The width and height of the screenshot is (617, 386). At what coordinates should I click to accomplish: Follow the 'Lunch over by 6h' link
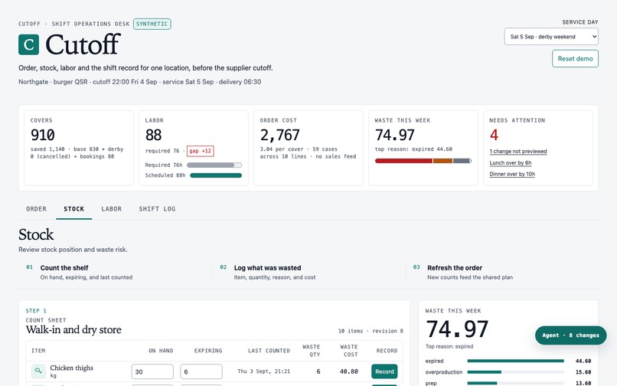click(511, 162)
